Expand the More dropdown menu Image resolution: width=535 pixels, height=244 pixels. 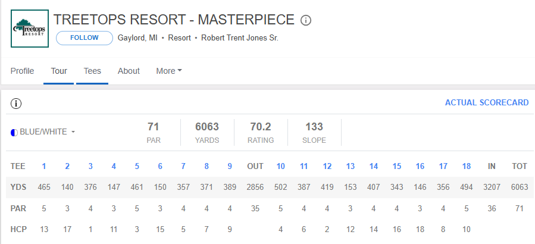click(x=169, y=71)
